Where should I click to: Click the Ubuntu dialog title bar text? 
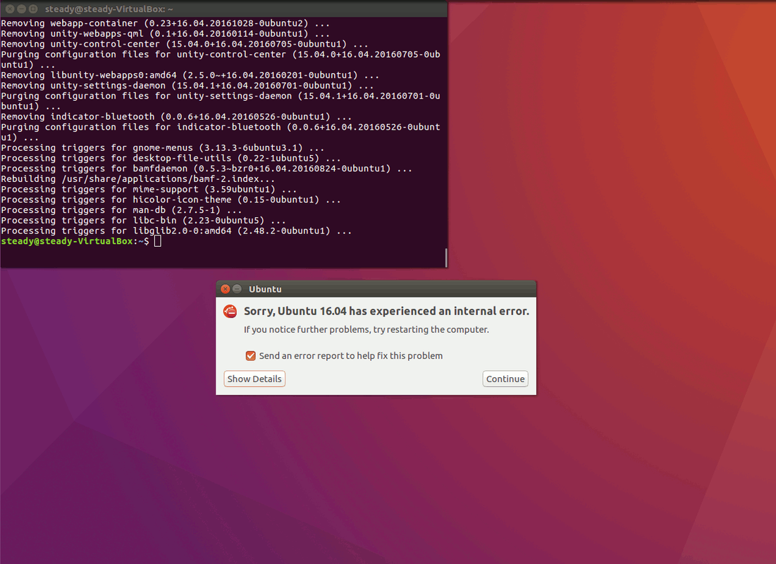[265, 289]
